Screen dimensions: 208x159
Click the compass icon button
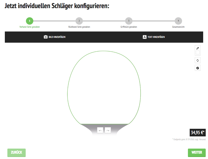pos(198,68)
